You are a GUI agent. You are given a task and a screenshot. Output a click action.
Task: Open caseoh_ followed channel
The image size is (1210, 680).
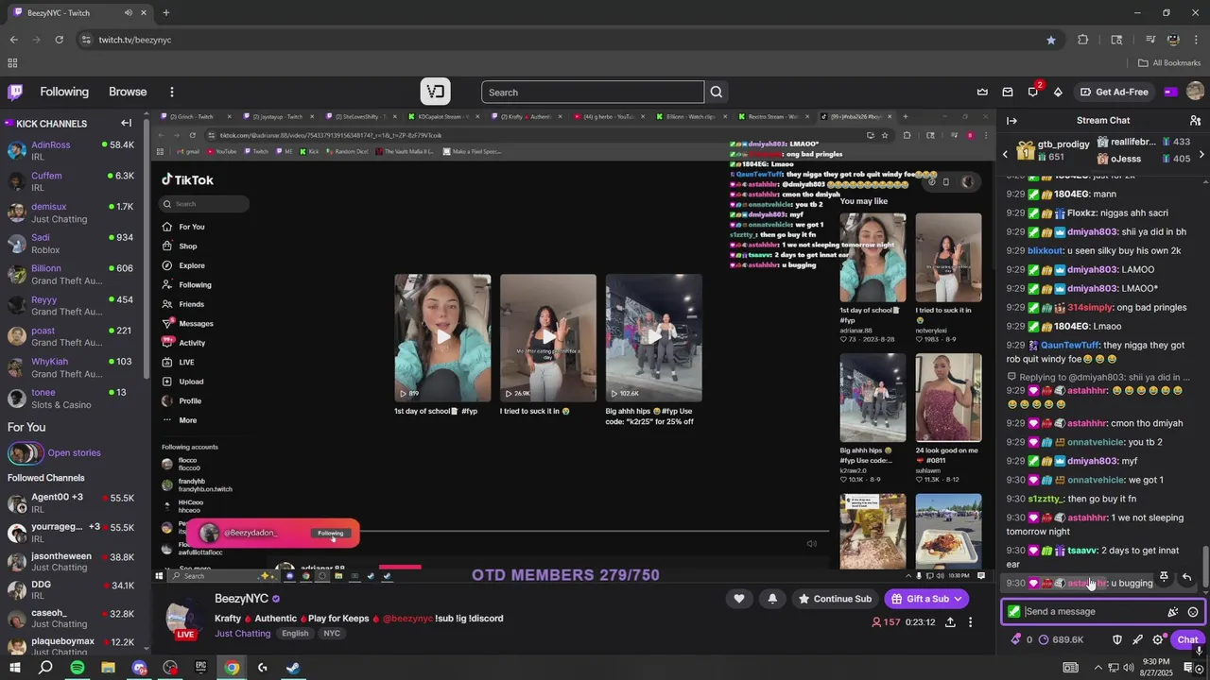point(72,619)
